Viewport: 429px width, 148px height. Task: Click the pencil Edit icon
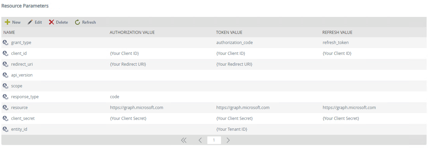[x=30, y=22]
